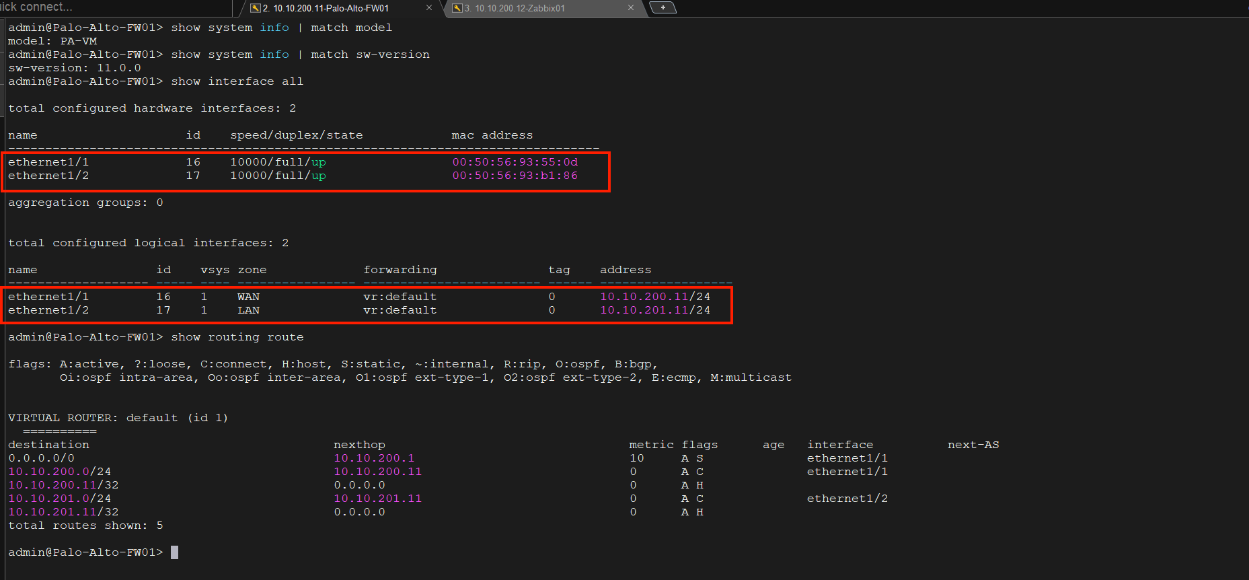Close the Palo-Alto-FW01 session tab
The image size is (1249, 580).
pos(429,8)
